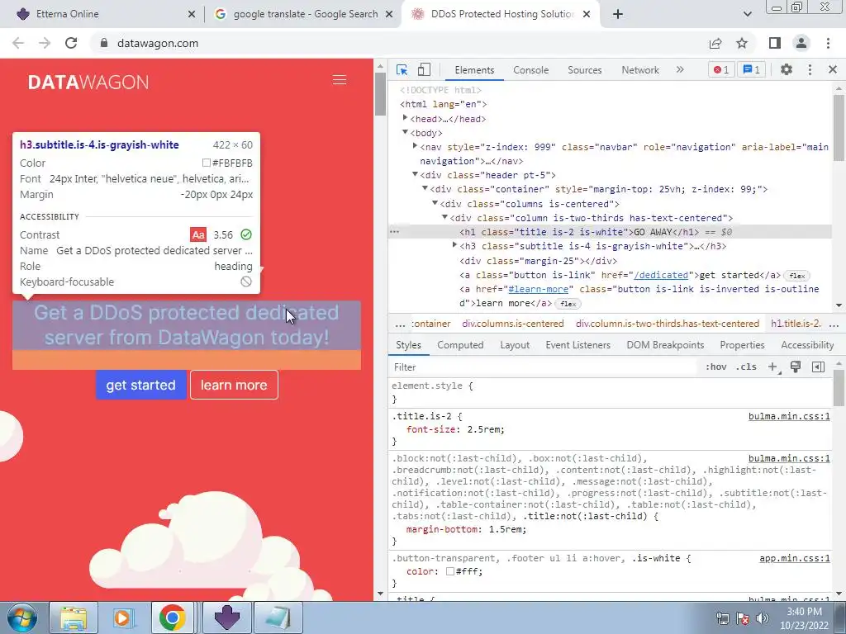The width and height of the screenshot is (846, 634).
Task: Click the learn more button
Action: pos(234,385)
